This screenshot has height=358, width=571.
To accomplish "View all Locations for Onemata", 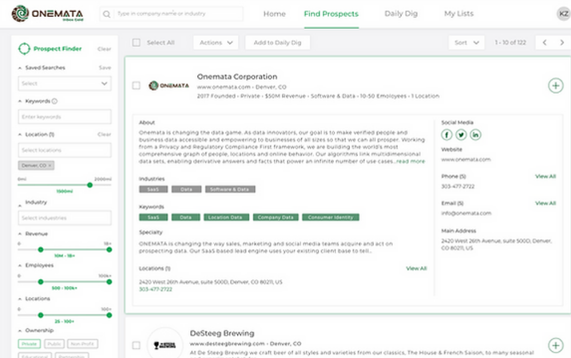I will [x=416, y=268].
